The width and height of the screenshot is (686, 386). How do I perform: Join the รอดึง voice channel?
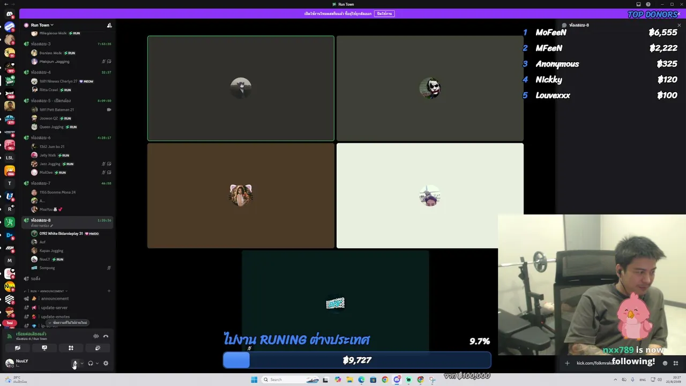pos(67,279)
